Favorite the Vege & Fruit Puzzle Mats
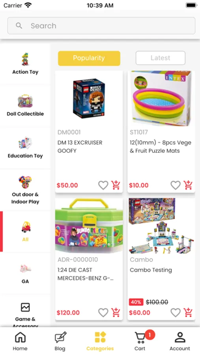Screen dimensions: 200x355 175,185
